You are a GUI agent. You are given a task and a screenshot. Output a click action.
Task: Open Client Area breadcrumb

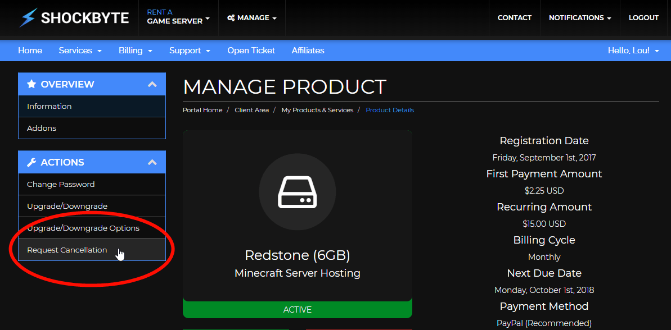click(x=251, y=110)
